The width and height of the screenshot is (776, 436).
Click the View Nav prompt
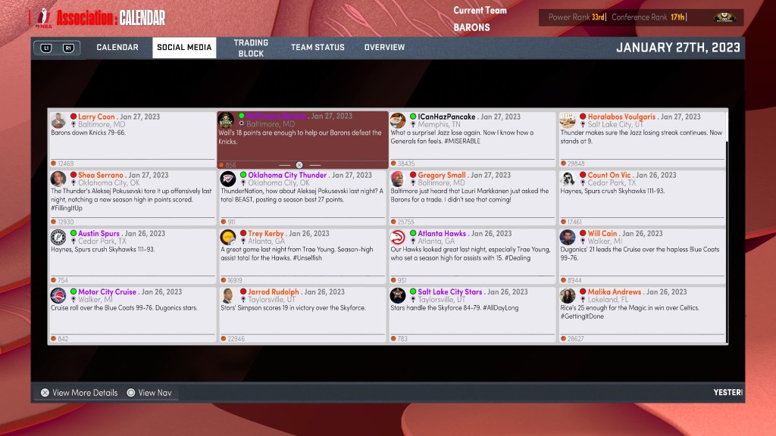tap(149, 393)
